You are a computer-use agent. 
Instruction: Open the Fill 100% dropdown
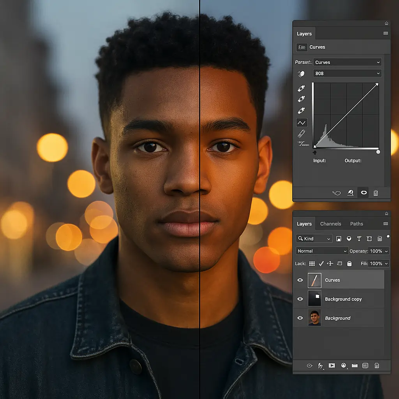pos(379,264)
